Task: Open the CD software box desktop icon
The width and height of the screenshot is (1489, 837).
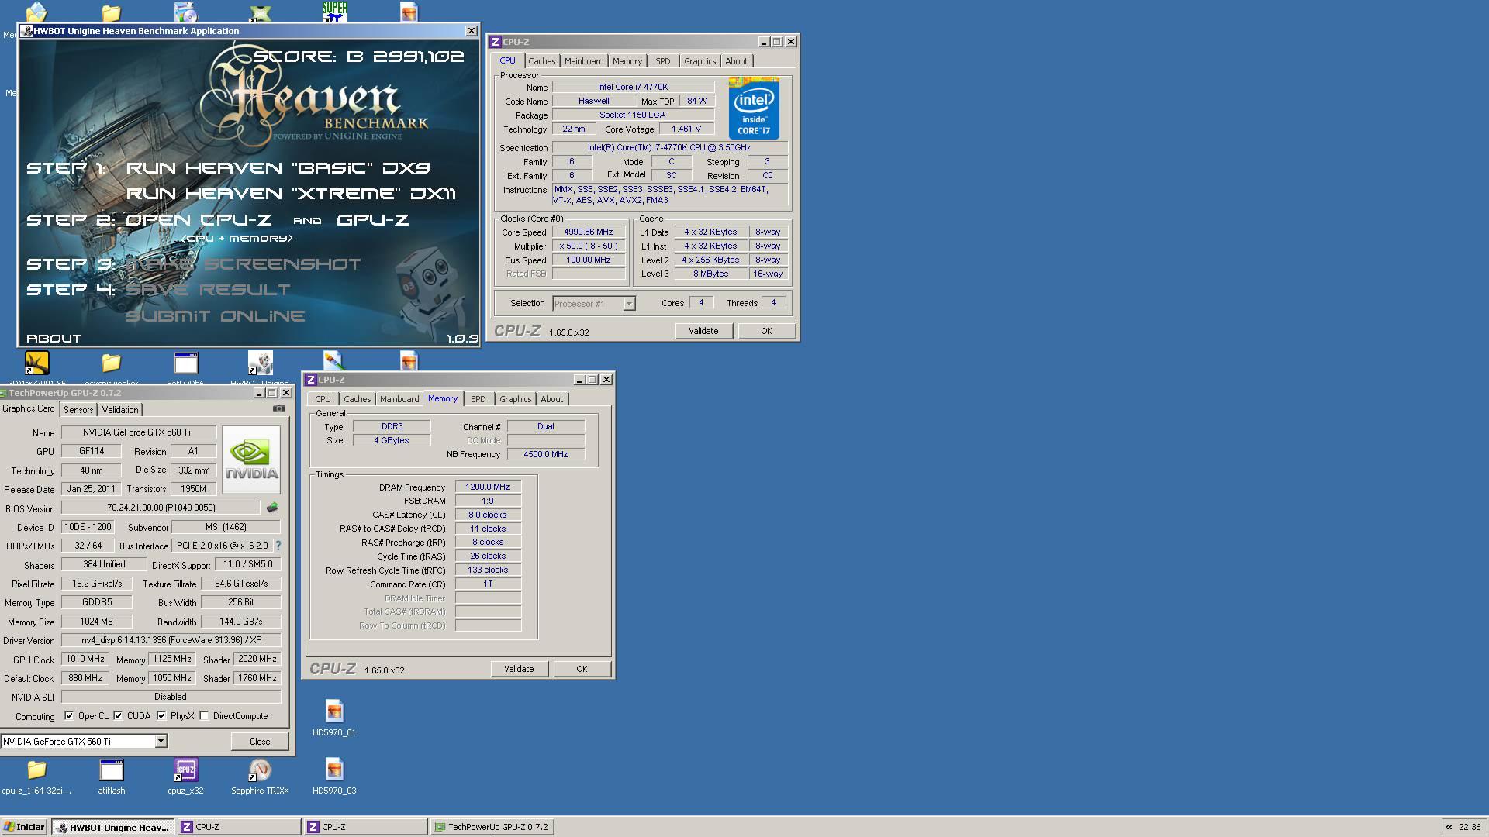Action: [x=186, y=11]
